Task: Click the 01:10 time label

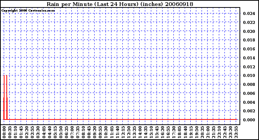Action: 15,132
